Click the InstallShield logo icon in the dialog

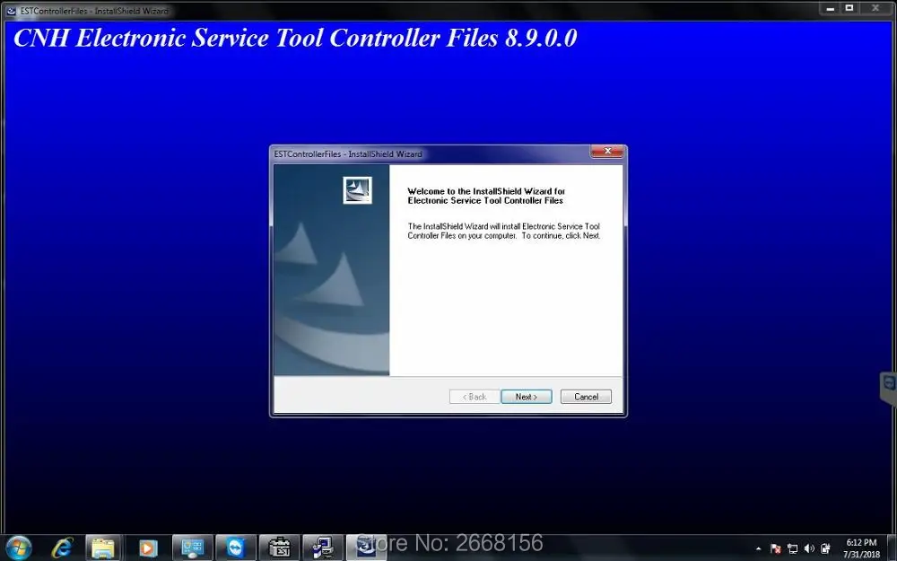click(358, 190)
